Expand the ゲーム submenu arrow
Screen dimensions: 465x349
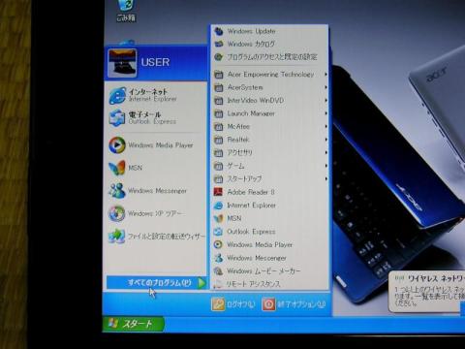[325, 166]
